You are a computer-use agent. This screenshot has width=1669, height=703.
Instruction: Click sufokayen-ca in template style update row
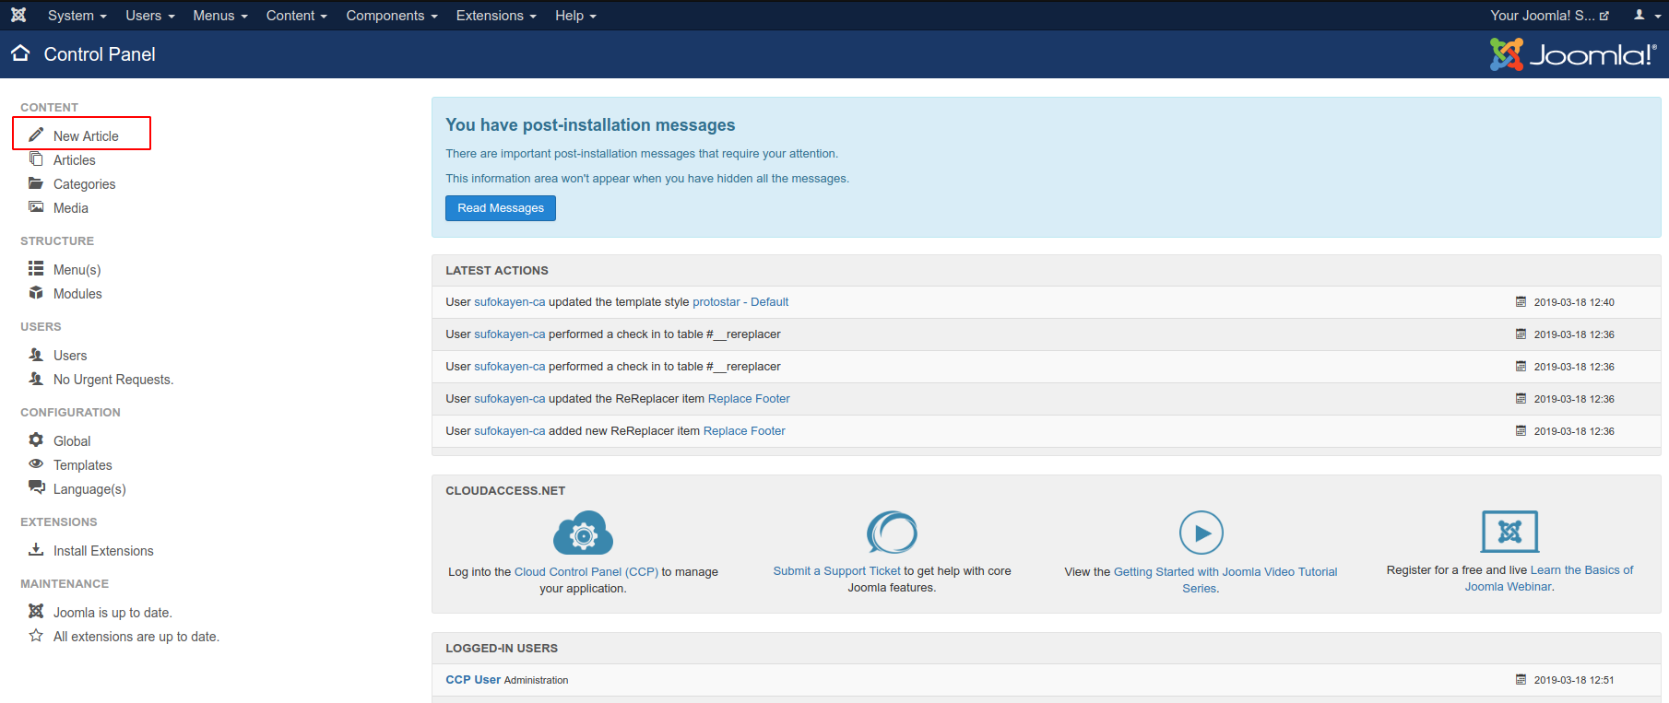point(510,302)
